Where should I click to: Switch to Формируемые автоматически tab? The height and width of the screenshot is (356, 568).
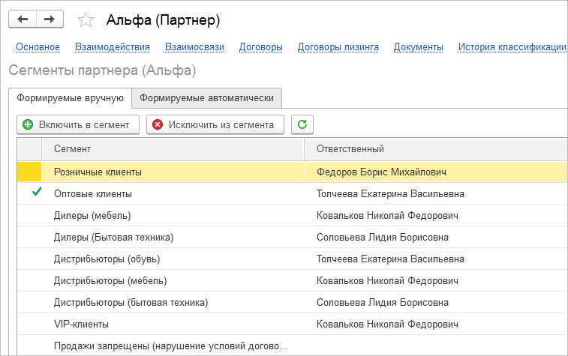pos(207,98)
